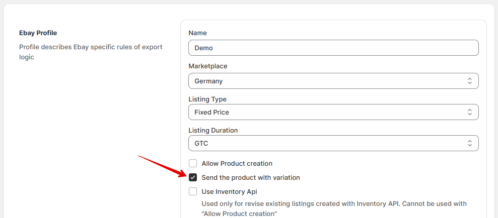
Task: Click the 'Allow Product creation' label text
Action: click(237, 163)
